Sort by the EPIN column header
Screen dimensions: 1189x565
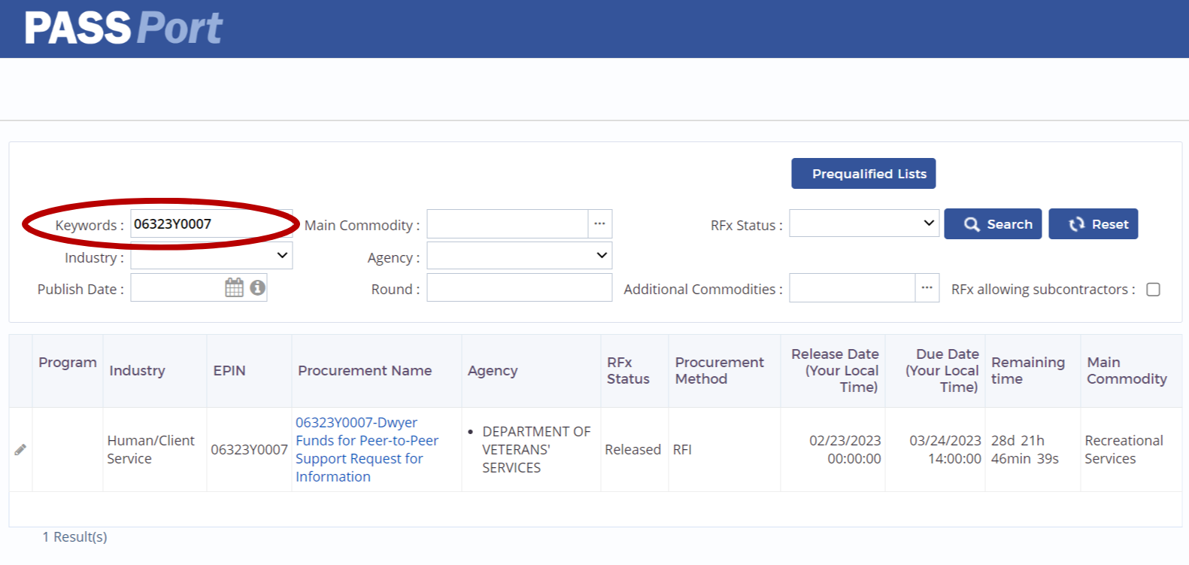pos(229,371)
